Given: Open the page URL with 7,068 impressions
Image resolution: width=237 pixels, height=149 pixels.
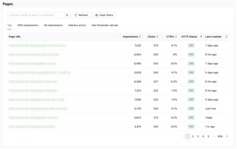Looking at the screenshot, I should point(36,100).
